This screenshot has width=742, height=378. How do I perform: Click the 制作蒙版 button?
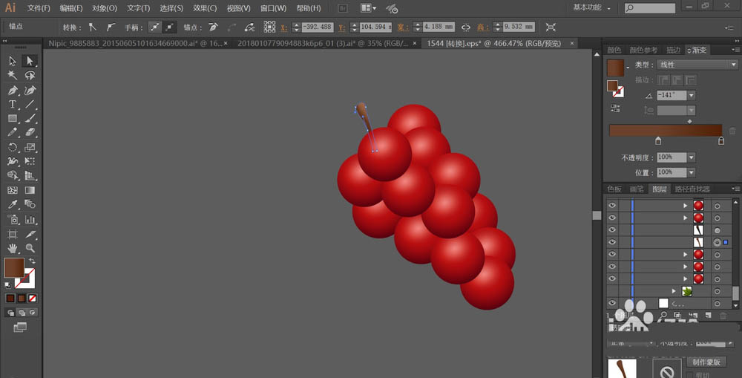pyautogui.click(x=706, y=362)
